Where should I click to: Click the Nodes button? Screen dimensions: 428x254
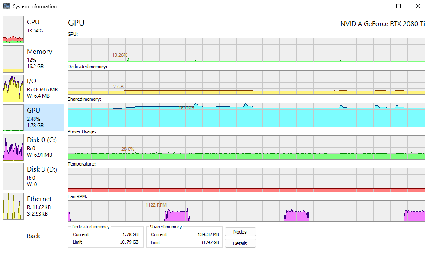[240, 231]
